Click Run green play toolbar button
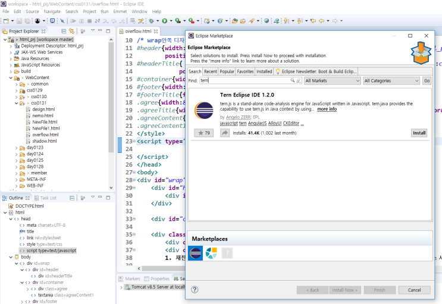This screenshot has width=442, height=304. pos(165,21)
